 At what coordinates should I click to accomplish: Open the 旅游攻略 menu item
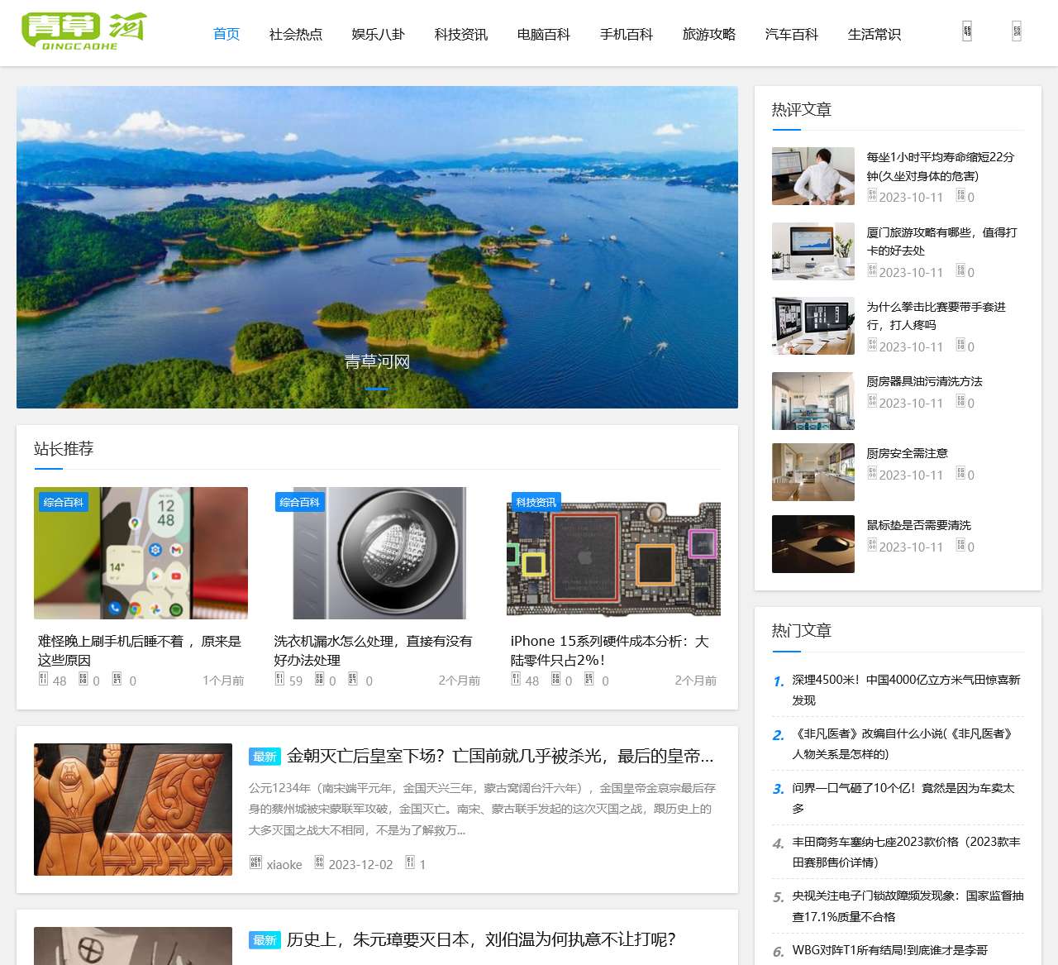click(x=708, y=35)
